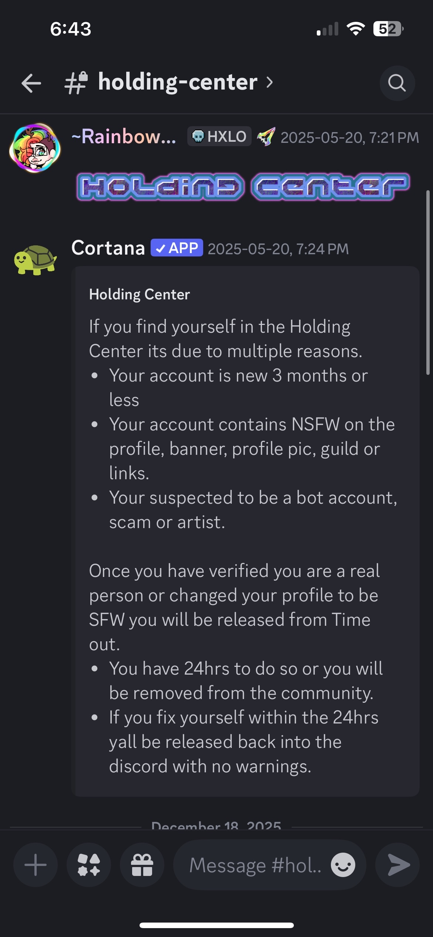Tap the plus attachment button
The width and height of the screenshot is (433, 937).
click(x=36, y=865)
